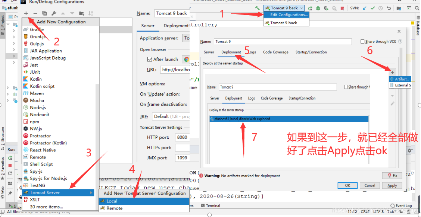This screenshot has height=217, width=421.
Task: Click the pencil Edit icon in deployment side toolbar
Action: pyautogui.click(x=392, y=103)
